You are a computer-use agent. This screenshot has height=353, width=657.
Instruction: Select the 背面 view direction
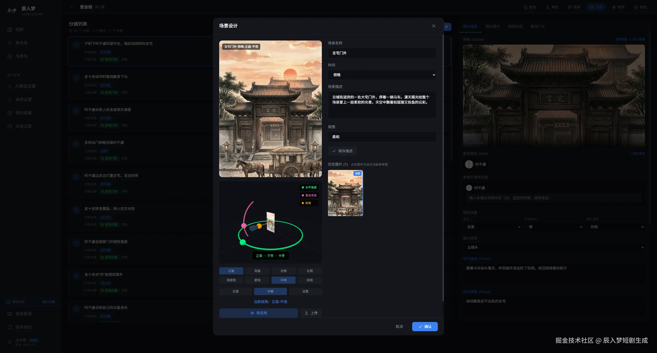coord(257,271)
